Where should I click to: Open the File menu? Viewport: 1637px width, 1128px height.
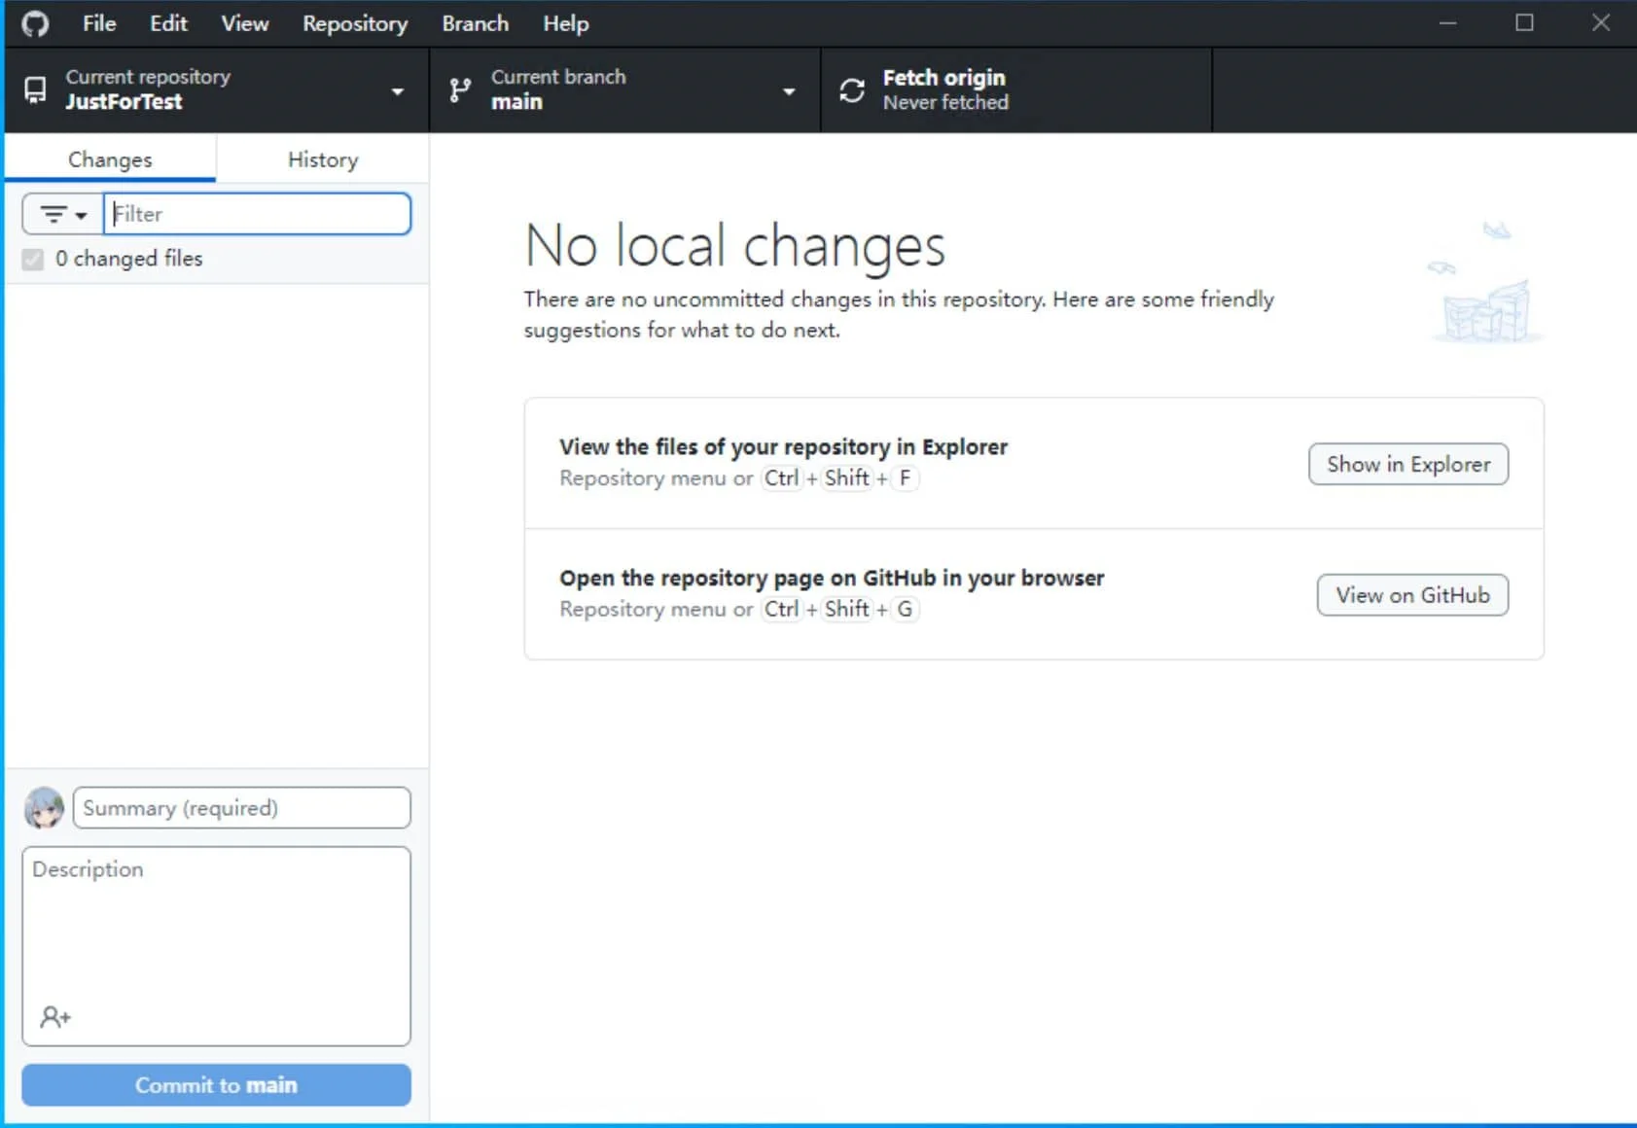(x=99, y=23)
